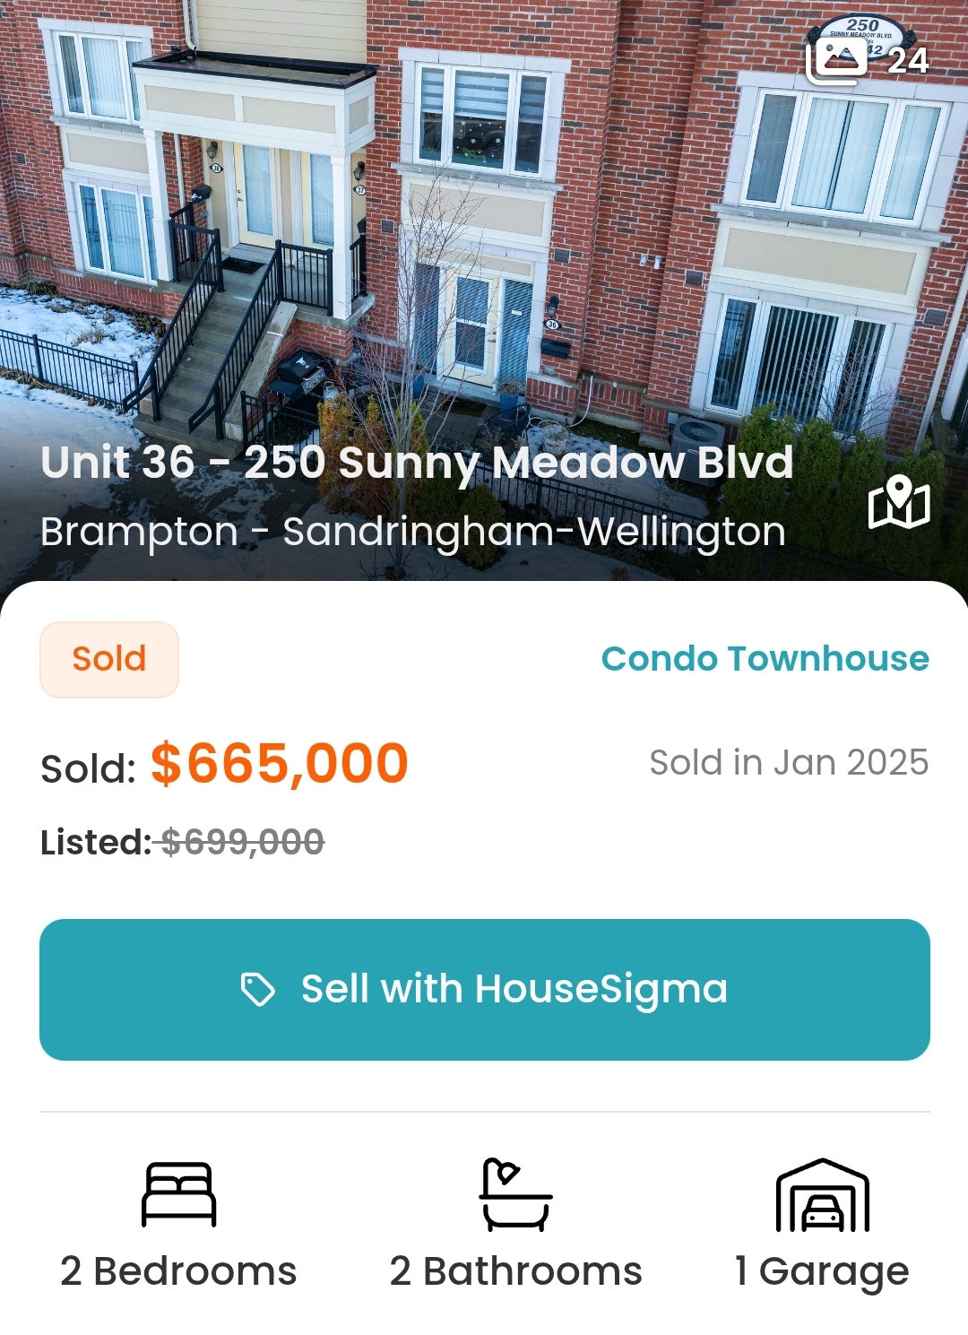Image resolution: width=968 pixels, height=1335 pixels.
Task: Tap the 2 Bathrooms label
Action: point(516,1271)
